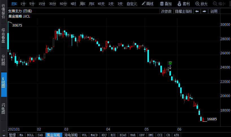This screenshot has height=137, width=231.
Task: Select the VOL indicator tab
Action: pos(84,135)
